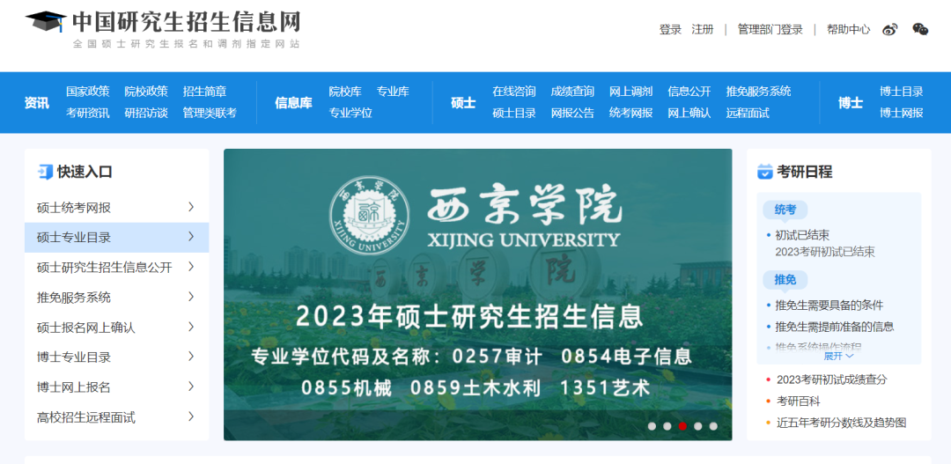
Task: Select the 统考 schedule tab
Action: click(785, 210)
